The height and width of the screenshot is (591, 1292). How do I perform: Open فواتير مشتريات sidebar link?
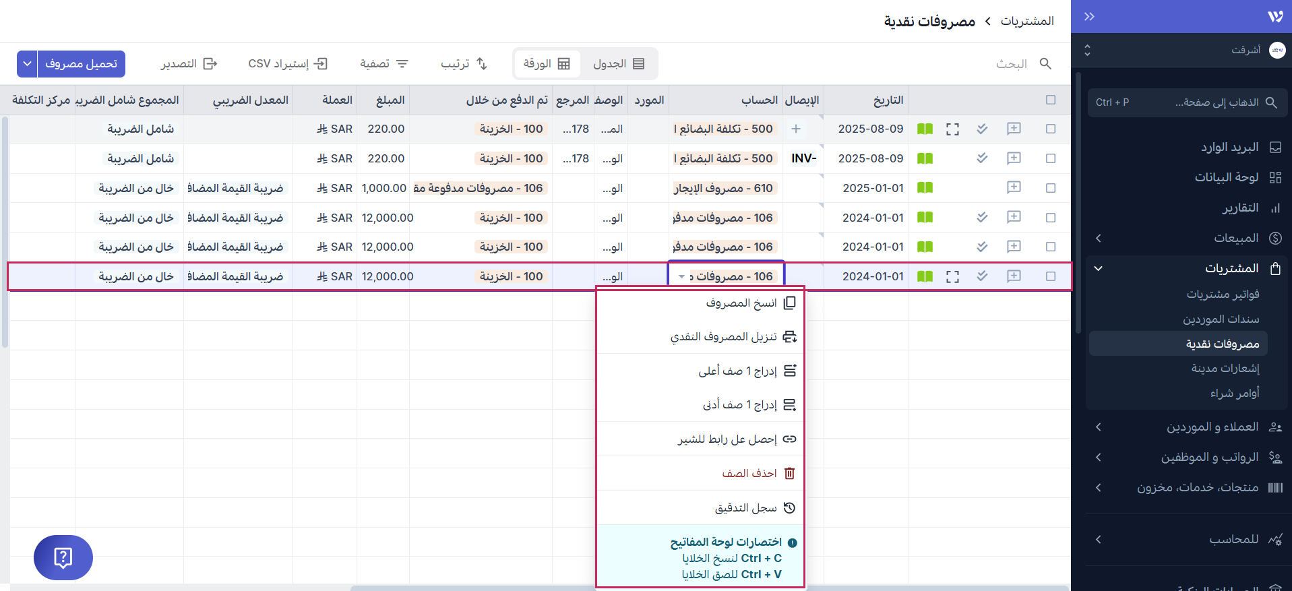[1223, 294]
